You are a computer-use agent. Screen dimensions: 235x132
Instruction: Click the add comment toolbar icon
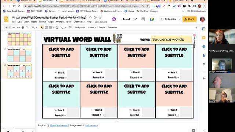[x=70, y=27]
